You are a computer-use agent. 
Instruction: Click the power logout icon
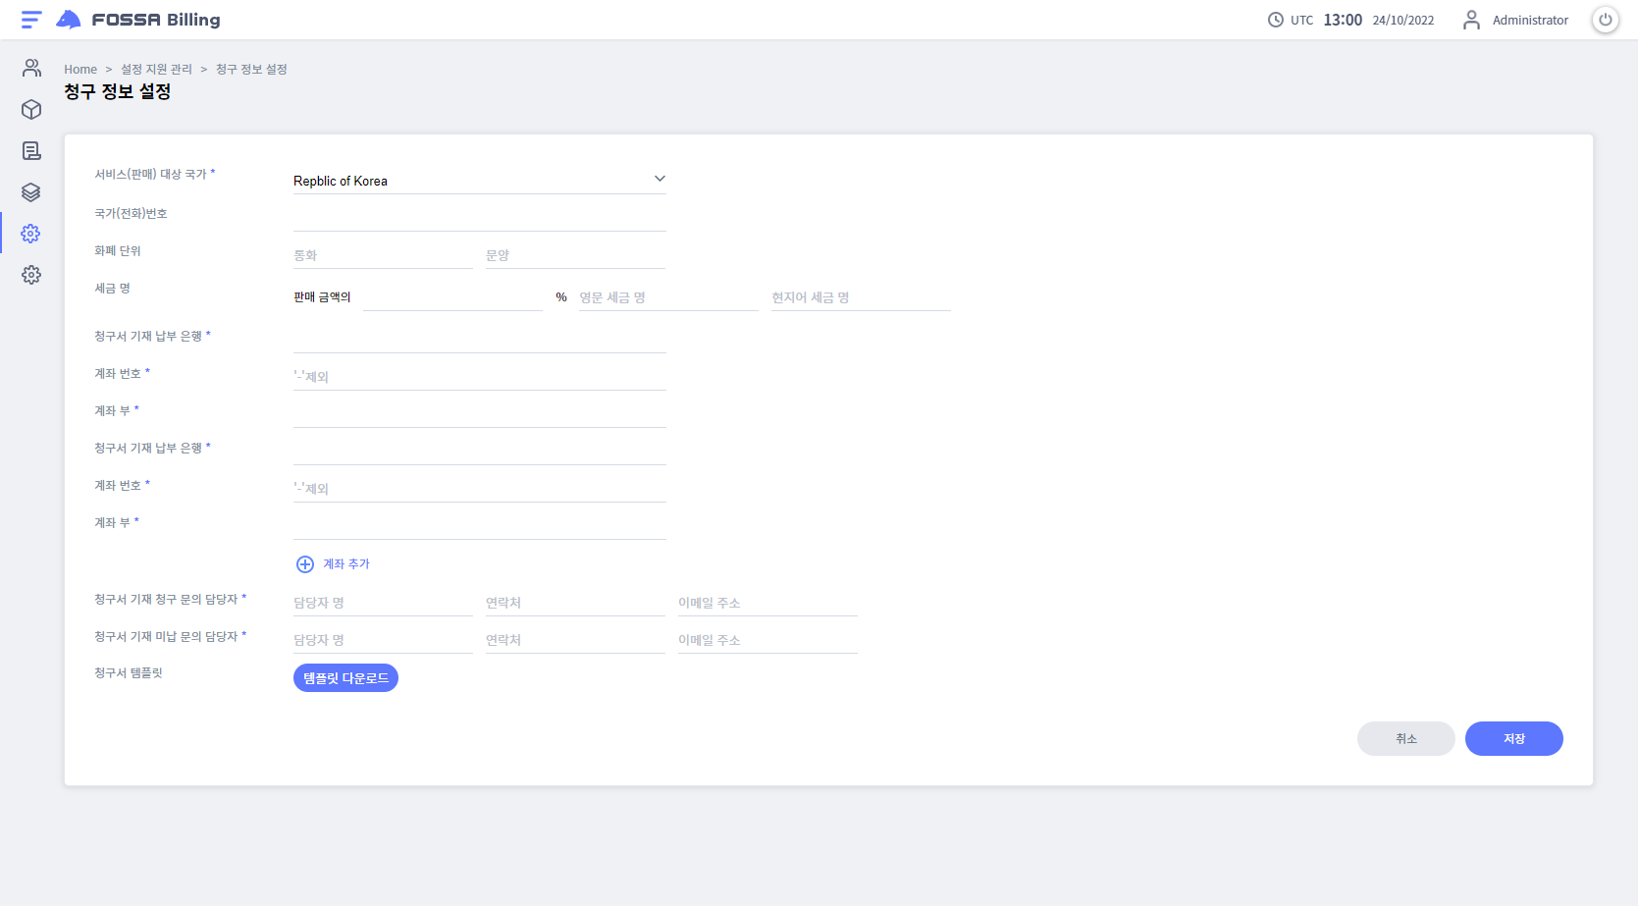[1605, 20]
